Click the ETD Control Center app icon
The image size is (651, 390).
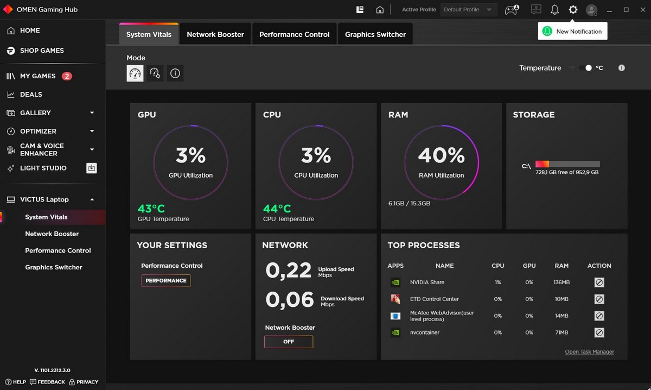395,299
